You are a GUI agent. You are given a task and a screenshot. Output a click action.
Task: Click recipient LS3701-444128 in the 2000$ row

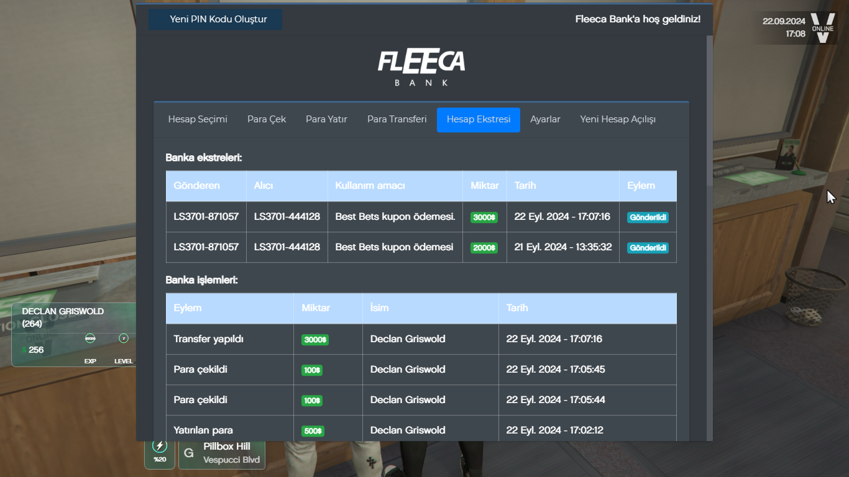point(287,247)
